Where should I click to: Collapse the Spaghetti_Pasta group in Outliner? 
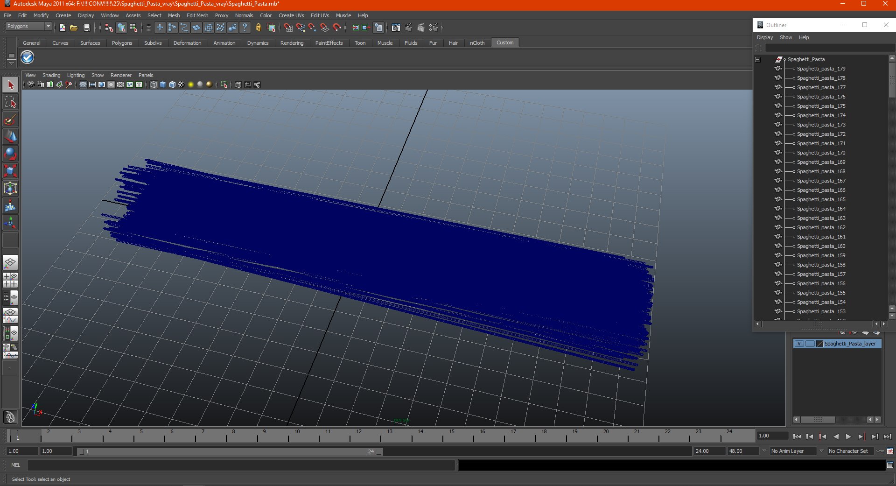point(758,59)
